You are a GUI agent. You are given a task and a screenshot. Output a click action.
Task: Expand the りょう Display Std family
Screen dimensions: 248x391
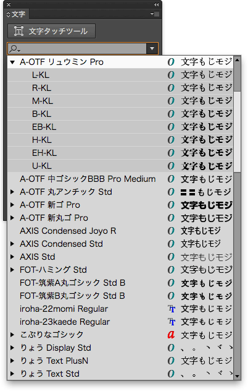12,348
